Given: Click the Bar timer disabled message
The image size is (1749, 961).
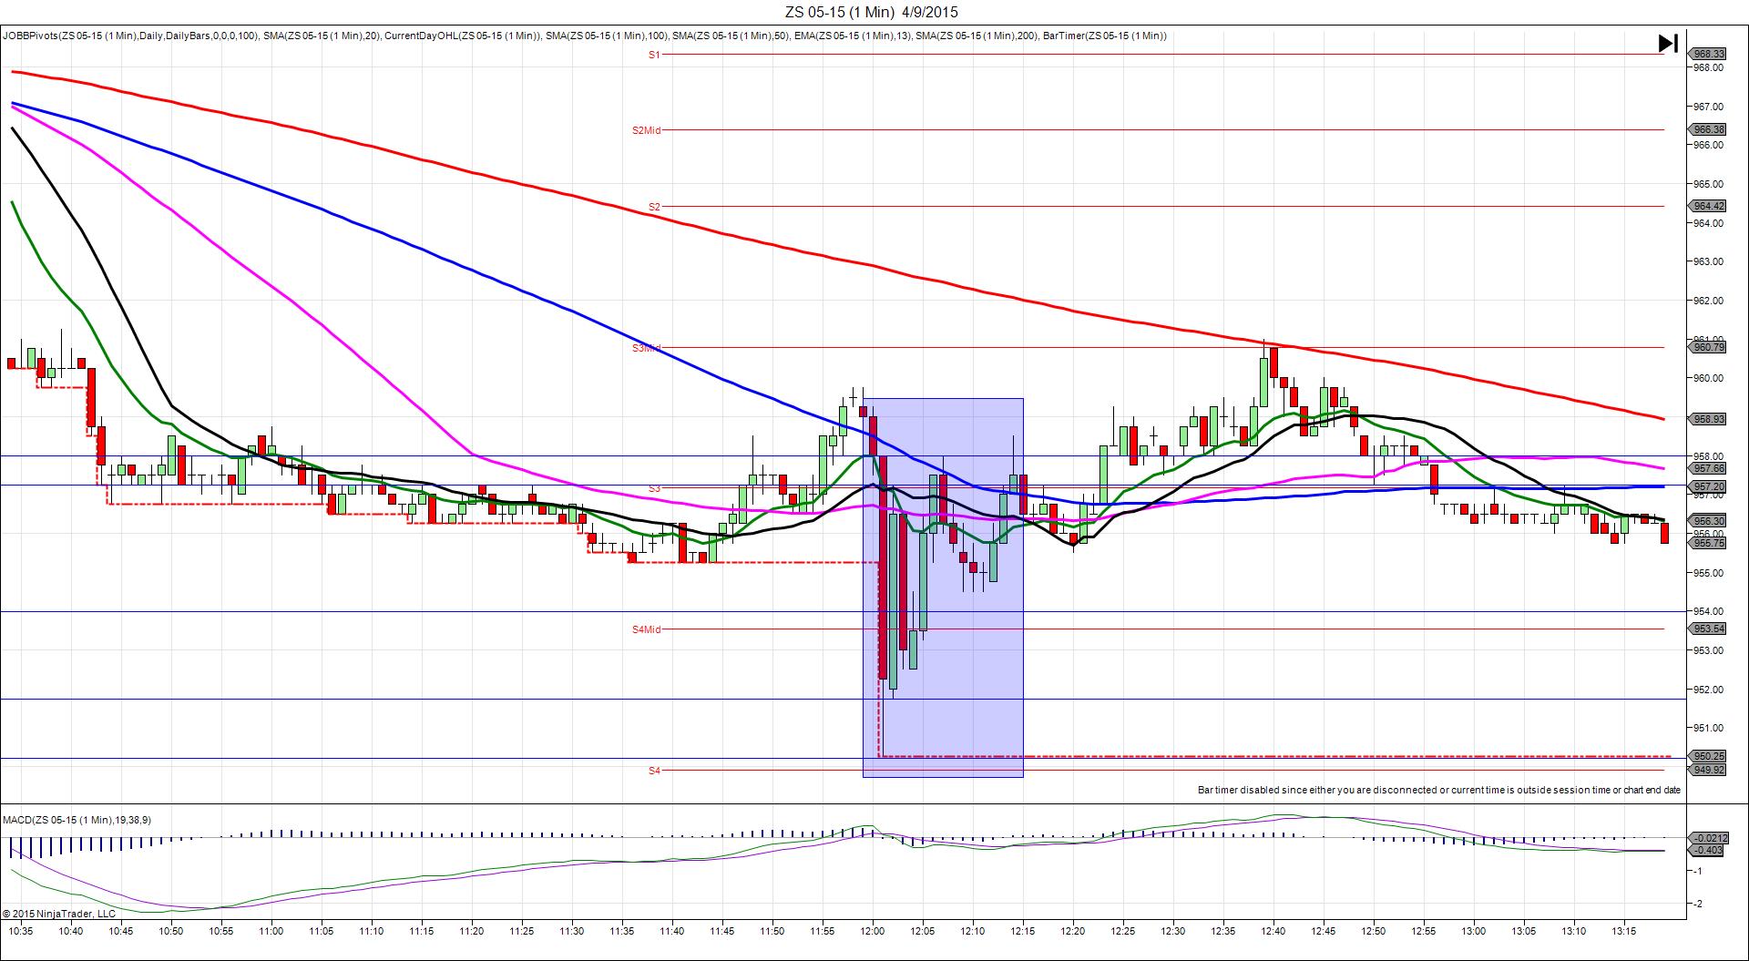Looking at the screenshot, I should coord(1438,790).
